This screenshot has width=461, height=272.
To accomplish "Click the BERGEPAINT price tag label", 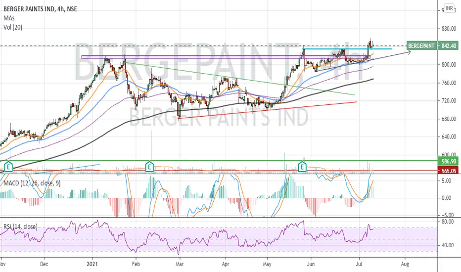I will pyautogui.click(x=421, y=46).
